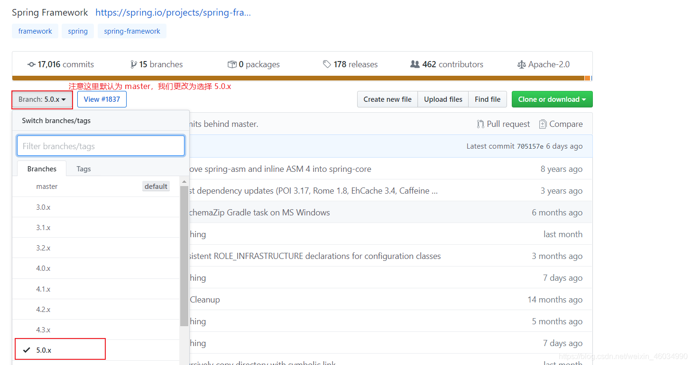692x365 pixels.
Task: Open the Apache-2.0 license link
Action: pyautogui.click(x=544, y=64)
